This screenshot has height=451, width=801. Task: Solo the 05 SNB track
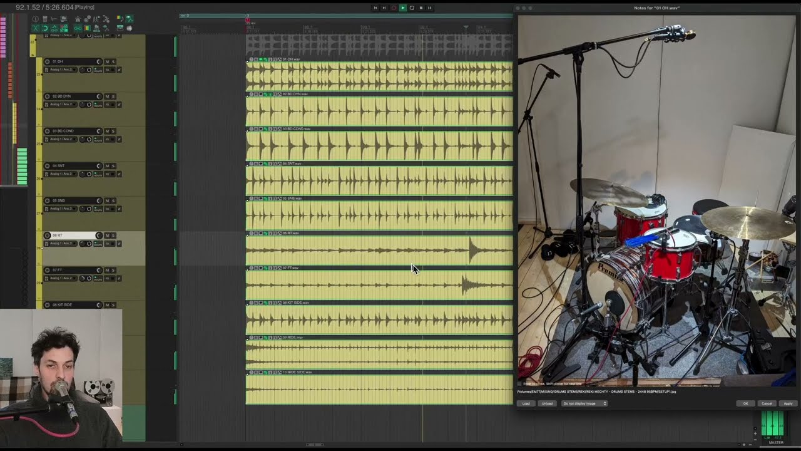tap(113, 200)
